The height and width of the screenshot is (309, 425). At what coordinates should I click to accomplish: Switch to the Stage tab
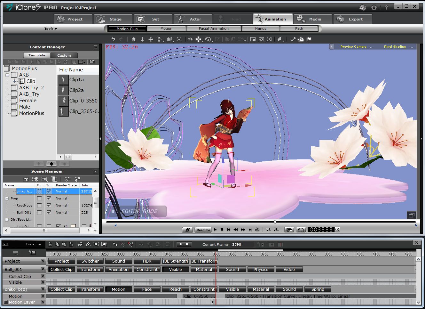coord(113,19)
